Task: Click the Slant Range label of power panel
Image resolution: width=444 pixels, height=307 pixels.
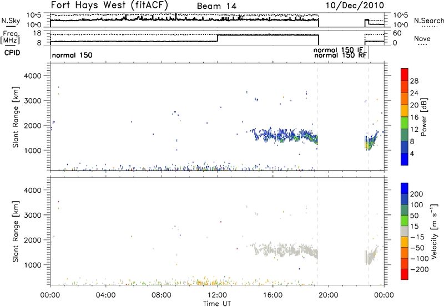Action: (x=16, y=117)
